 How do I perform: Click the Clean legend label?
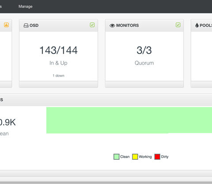pos(125,157)
